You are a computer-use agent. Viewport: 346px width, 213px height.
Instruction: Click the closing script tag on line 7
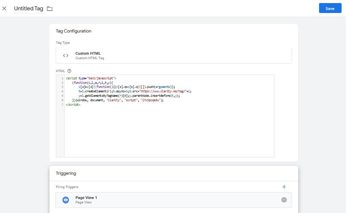point(73,105)
